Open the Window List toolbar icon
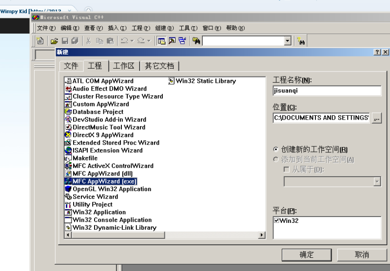This screenshot has width=390, height=271. (x=182, y=41)
